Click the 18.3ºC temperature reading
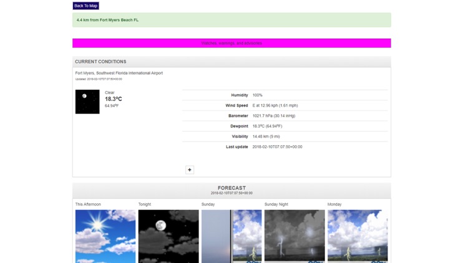The height and width of the screenshot is (263, 468). click(x=114, y=99)
